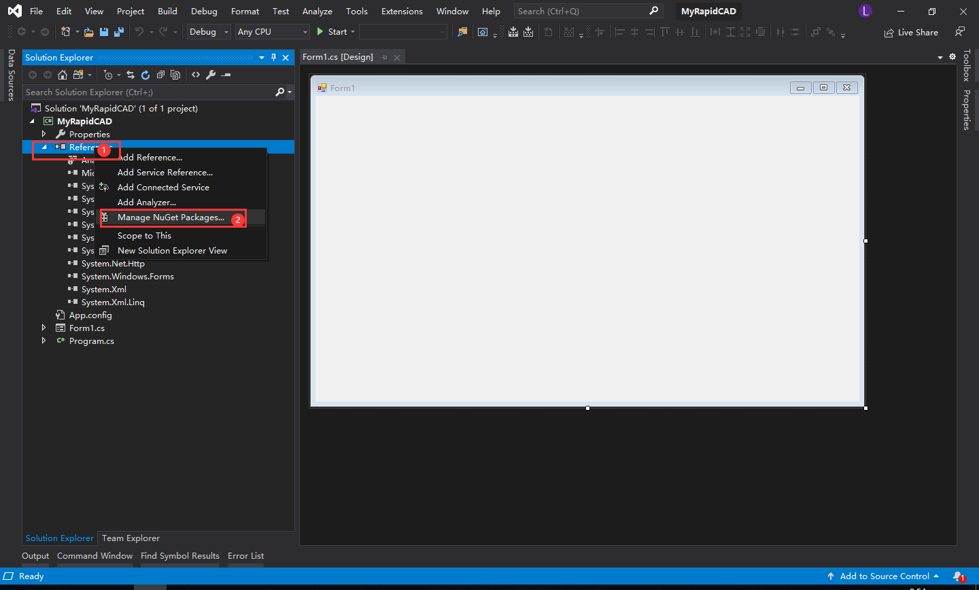
Task: Click the feedback icon beside Live Share
Action: pos(960,32)
